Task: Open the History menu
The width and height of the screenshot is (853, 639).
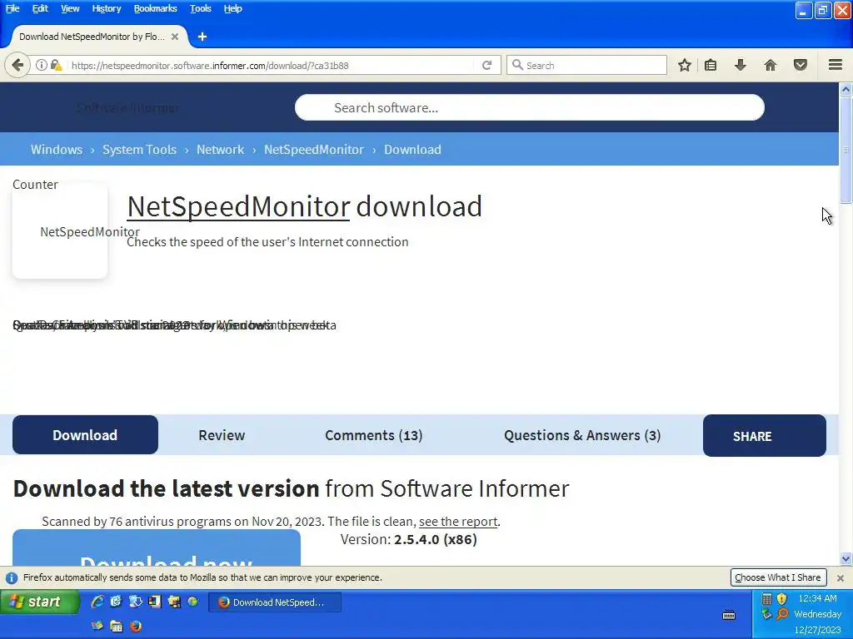Action: [107, 8]
